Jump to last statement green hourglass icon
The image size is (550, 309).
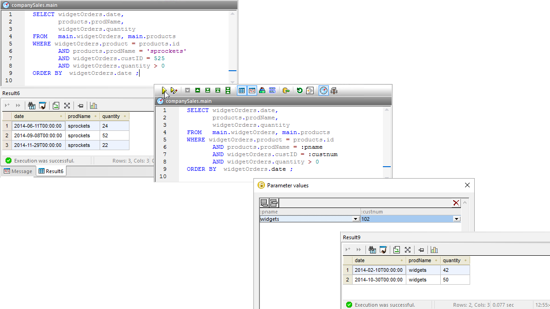click(228, 90)
